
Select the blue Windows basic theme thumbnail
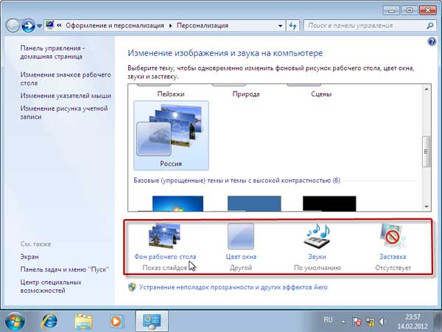[x=178, y=204]
